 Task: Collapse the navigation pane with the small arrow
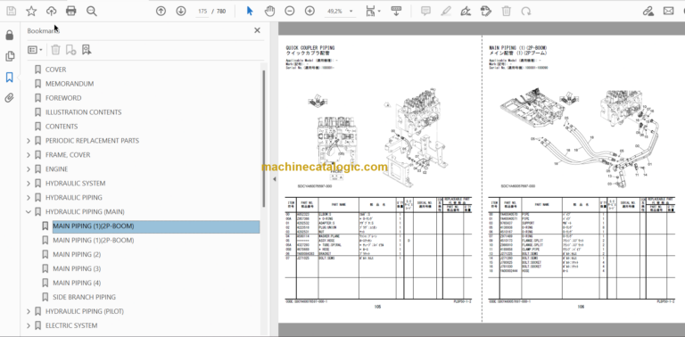(275, 179)
